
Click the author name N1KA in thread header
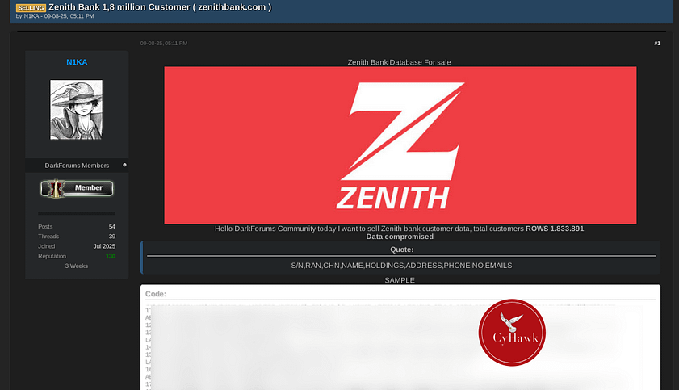(x=31, y=16)
